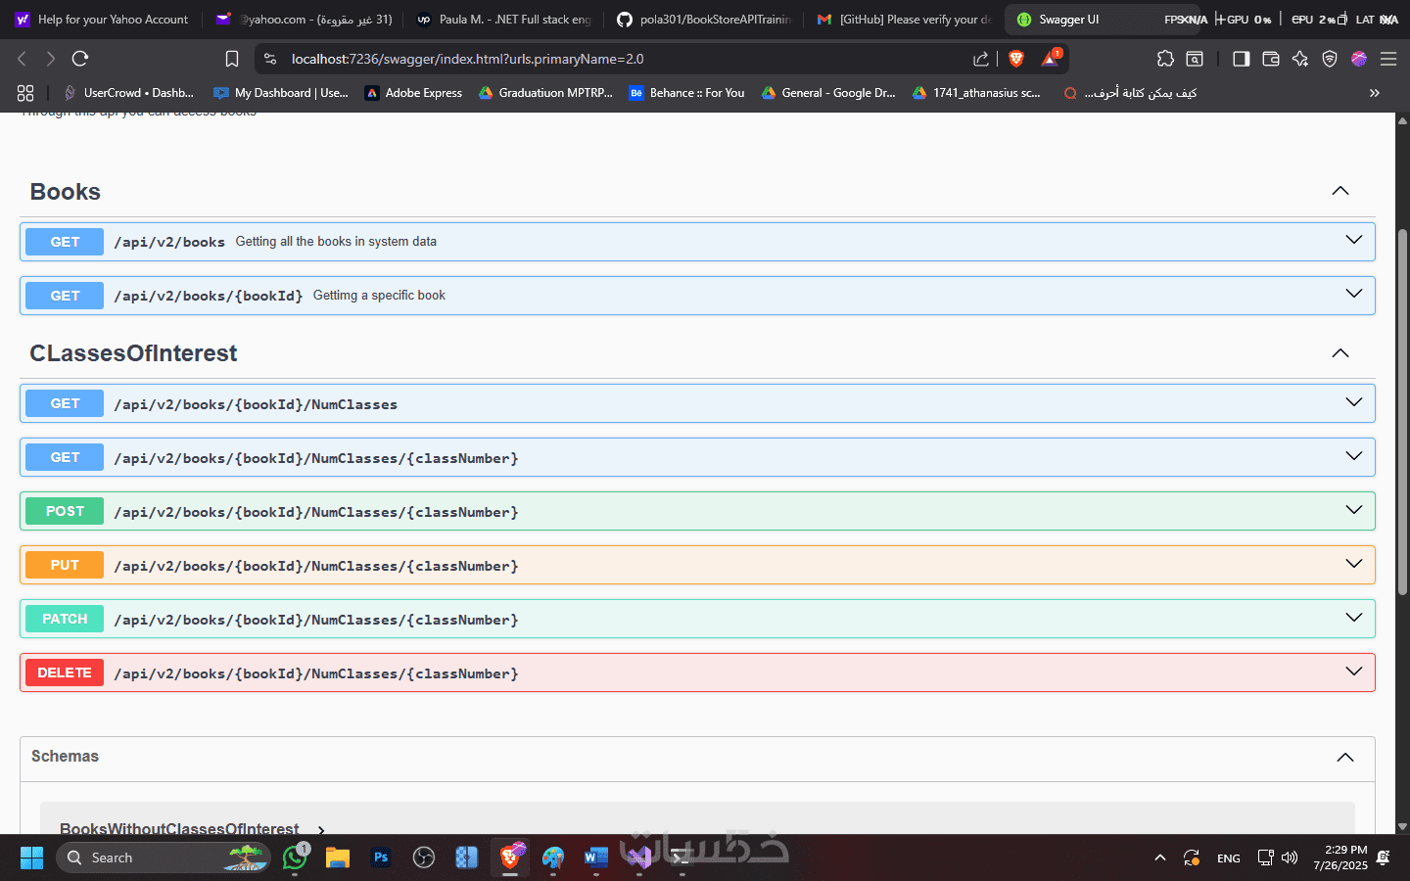Open Brave Wallet
The width and height of the screenshot is (1410, 881).
(x=1271, y=59)
